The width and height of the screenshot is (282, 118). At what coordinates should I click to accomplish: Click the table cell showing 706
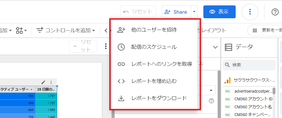point(18,116)
